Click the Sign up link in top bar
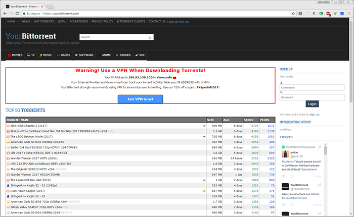This screenshot has height=217, width=354. pos(184,22)
